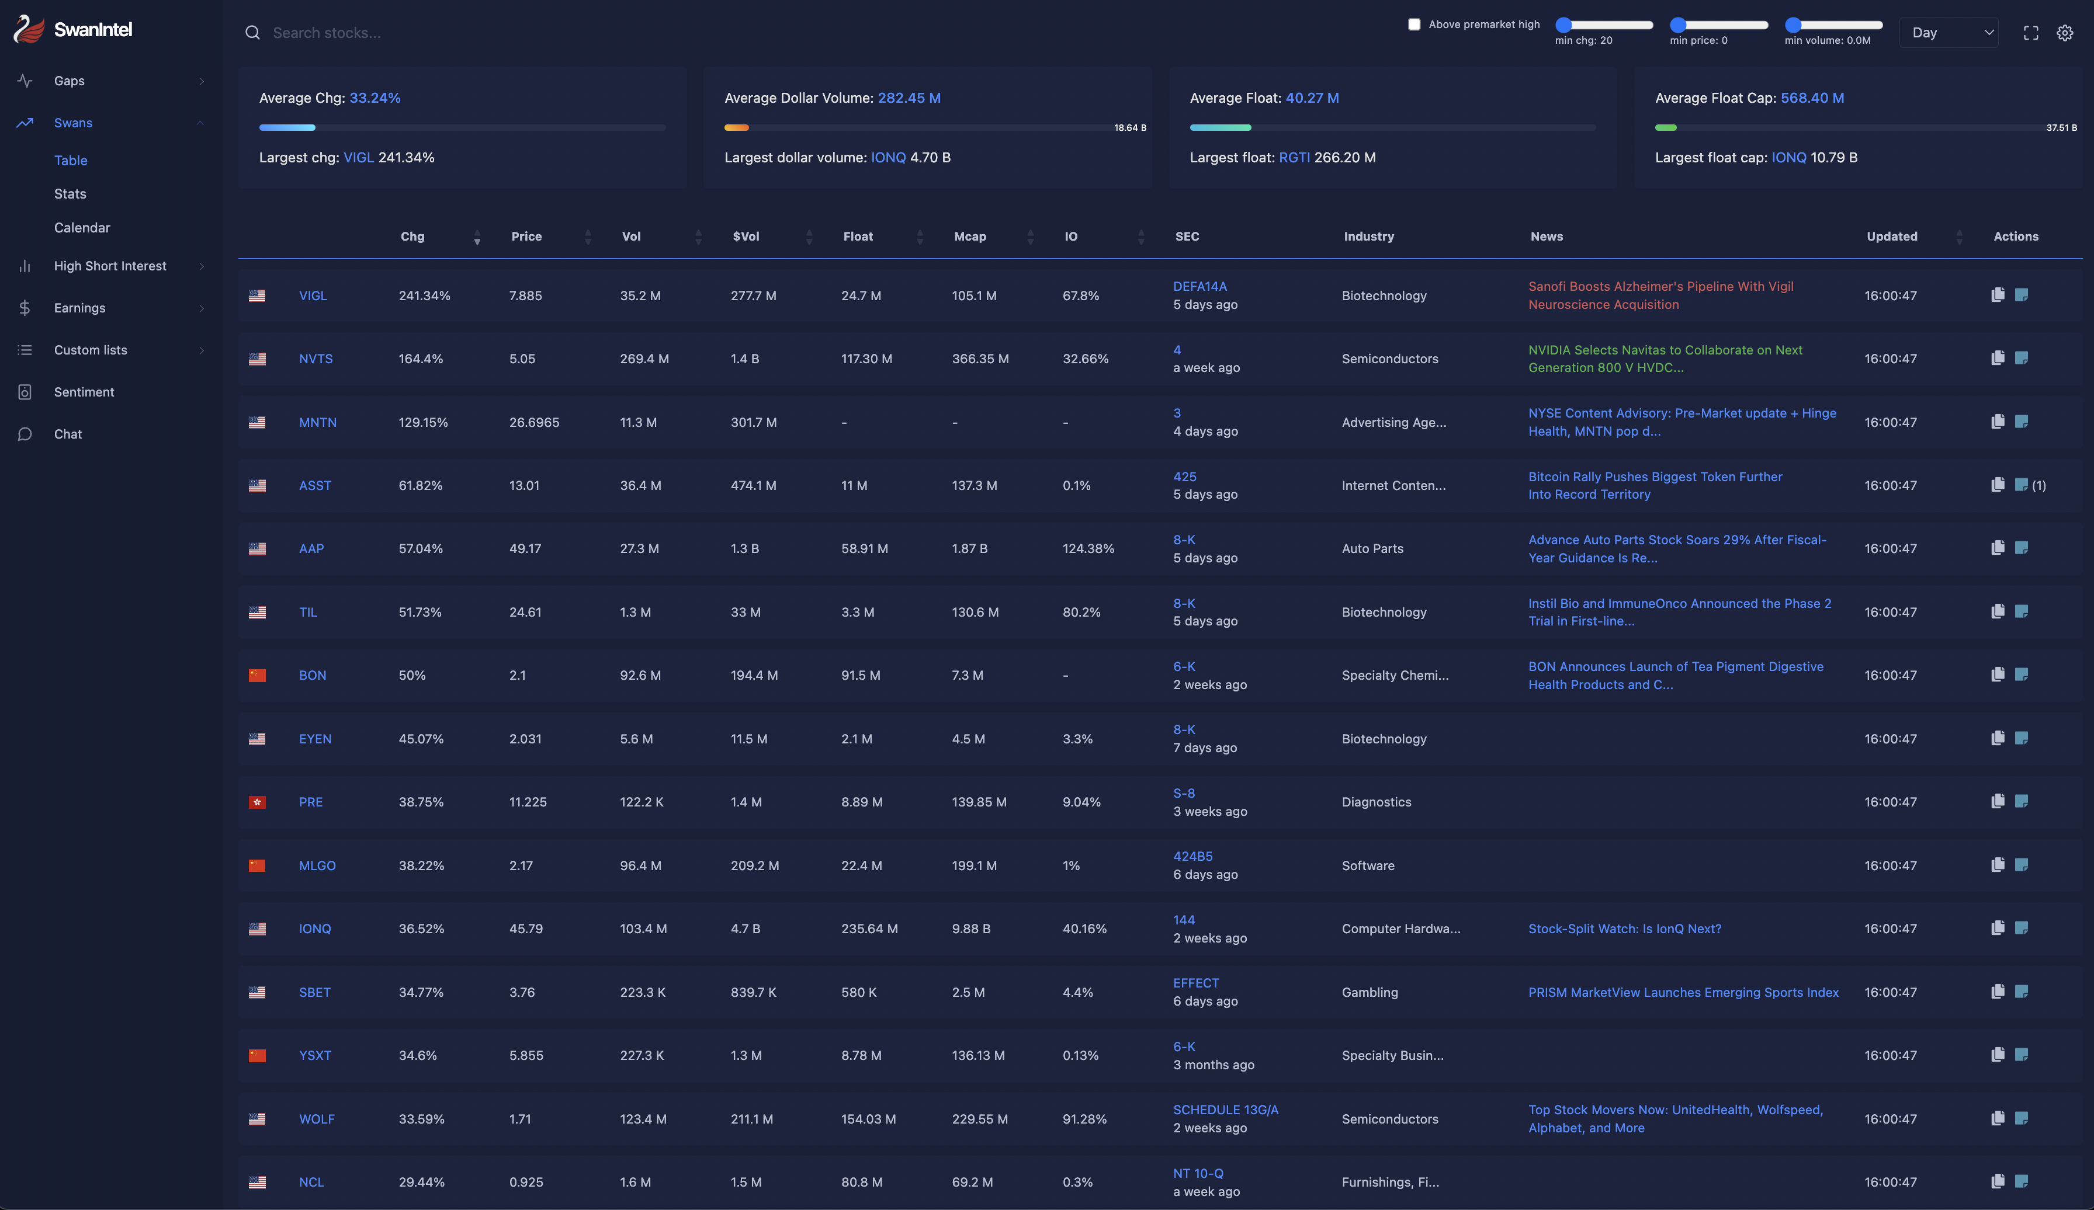The image size is (2094, 1210).
Task: Open note icon for TIL row
Action: pos(2021,612)
